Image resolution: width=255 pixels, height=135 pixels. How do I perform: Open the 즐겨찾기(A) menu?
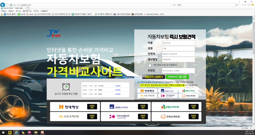[x=27, y=11]
